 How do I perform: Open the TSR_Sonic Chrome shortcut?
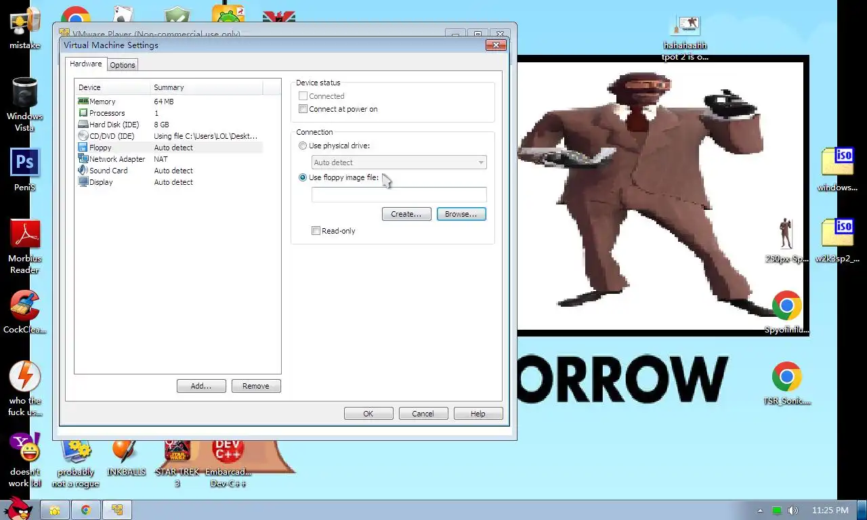(786, 377)
